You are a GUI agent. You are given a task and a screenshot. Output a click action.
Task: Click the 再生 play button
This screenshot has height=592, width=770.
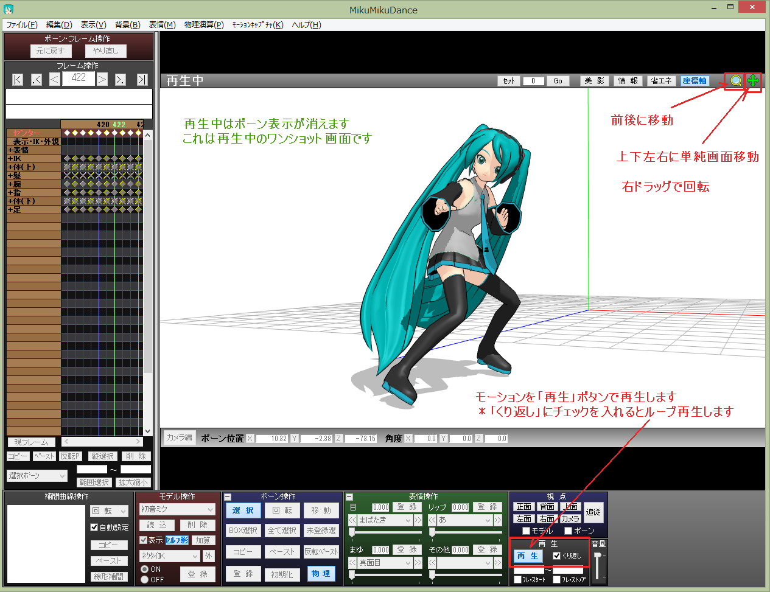(x=527, y=556)
